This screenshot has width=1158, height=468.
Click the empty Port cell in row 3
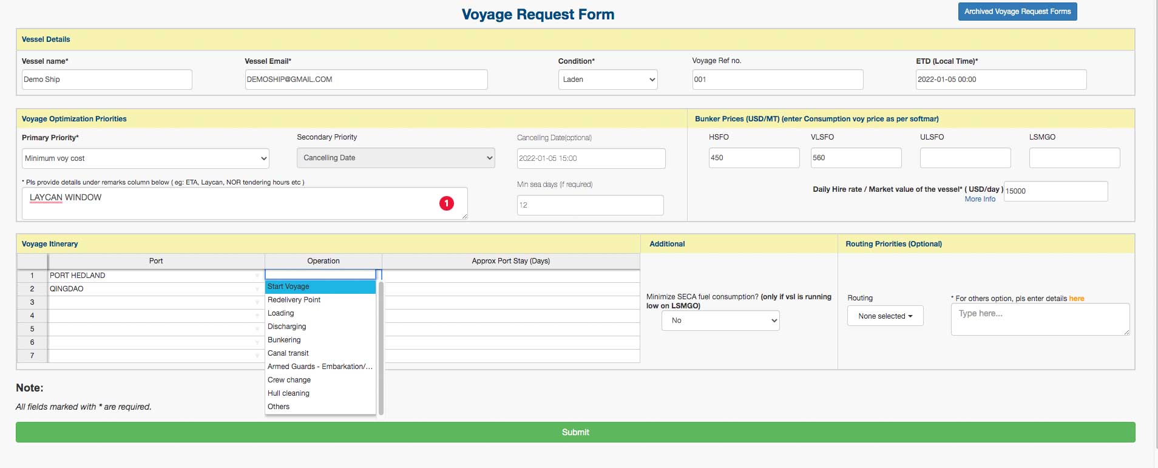pyautogui.click(x=155, y=302)
